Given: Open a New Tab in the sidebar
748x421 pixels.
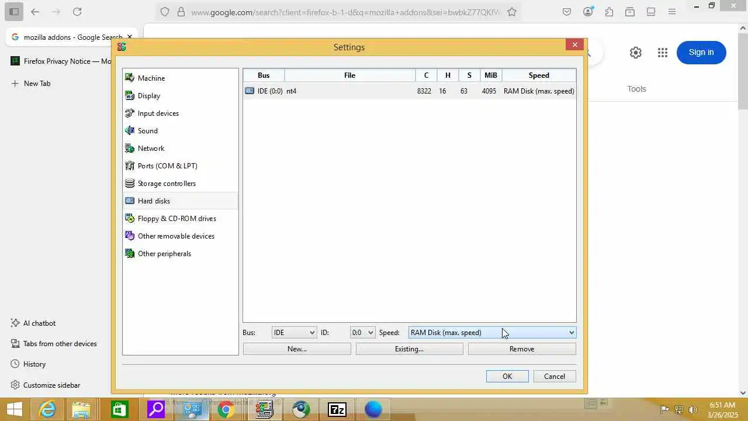Looking at the screenshot, I should point(32,83).
